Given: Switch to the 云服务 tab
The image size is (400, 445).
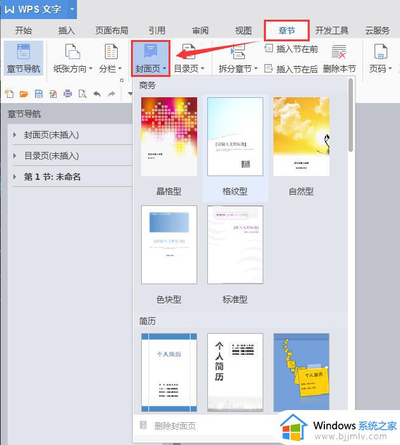Looking at the screenshot, I should (377, 31).
